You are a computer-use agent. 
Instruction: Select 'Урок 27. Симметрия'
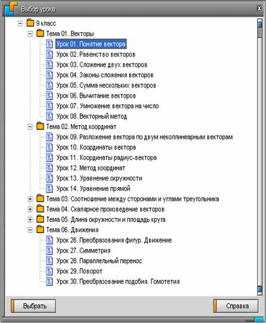tap(83, 250)
